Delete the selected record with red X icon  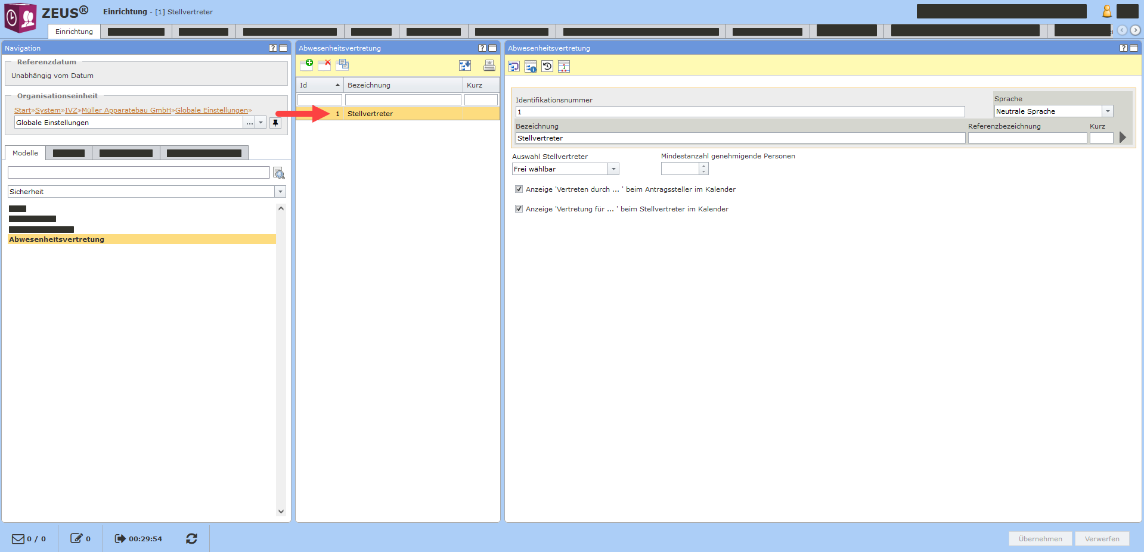(324, 65)
